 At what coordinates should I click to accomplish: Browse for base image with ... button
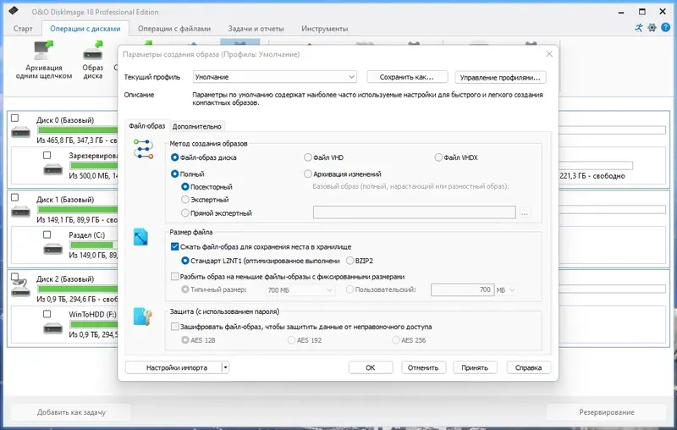pos(525,212)
